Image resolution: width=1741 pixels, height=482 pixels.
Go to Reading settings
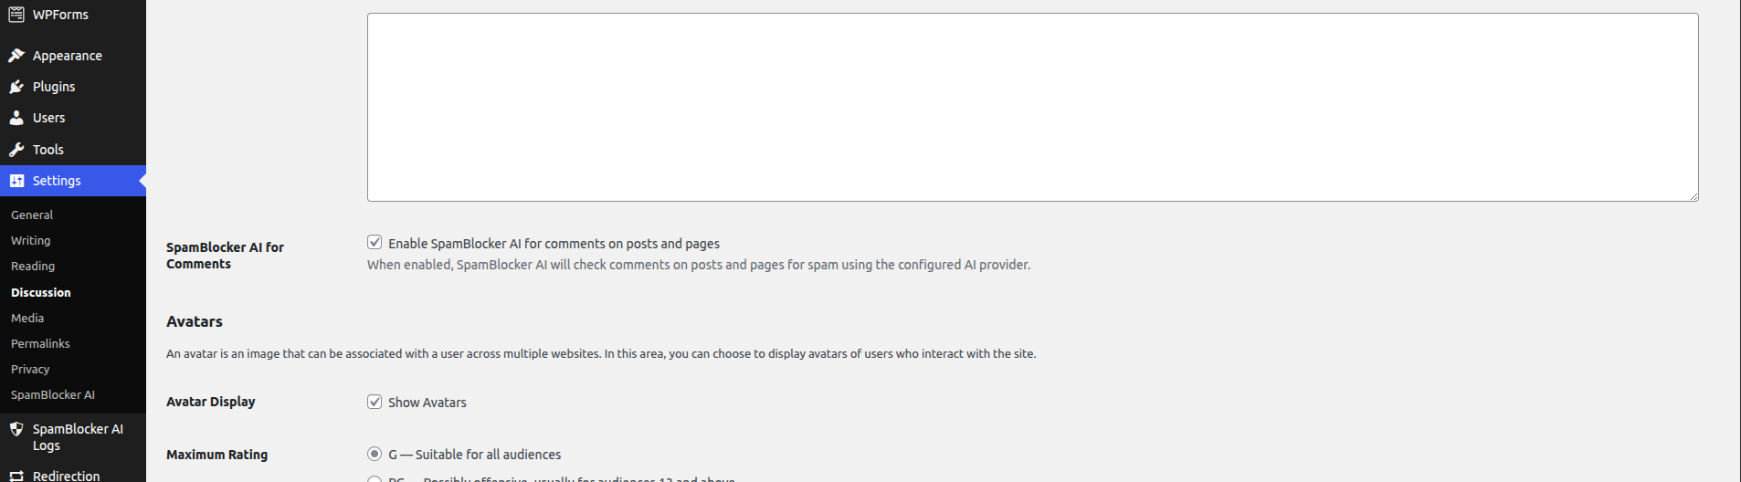33,266
